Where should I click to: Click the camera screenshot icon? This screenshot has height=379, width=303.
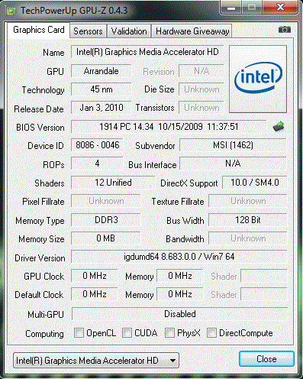[x=285, y=30]
